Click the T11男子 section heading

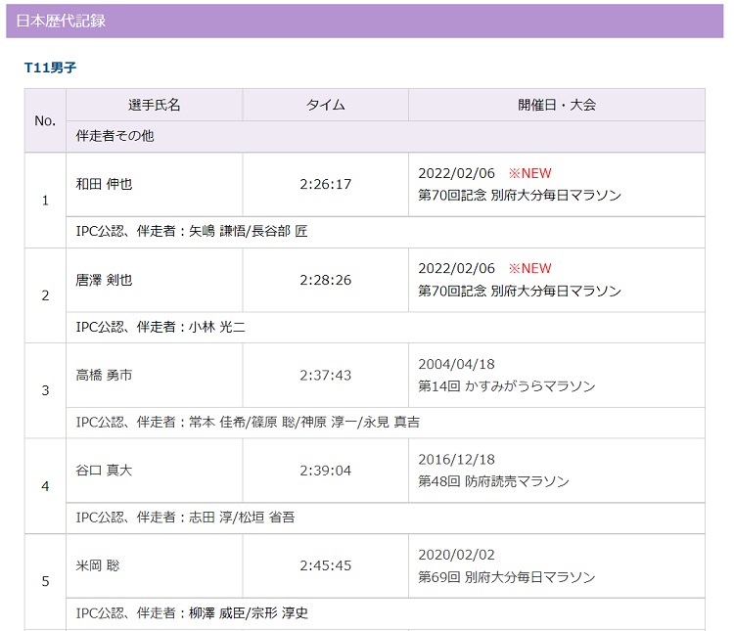(x=50, y=68)
